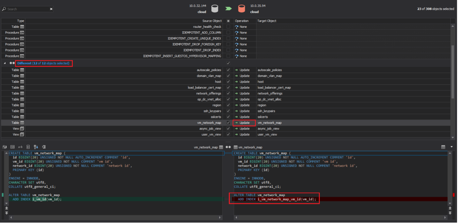Viewport: 458px width, 224px height.
Task: Select the IDEMPOTENT_INSERT_GUESTOS_HYPERVISOR_MAPPING row
Action: 226,56
